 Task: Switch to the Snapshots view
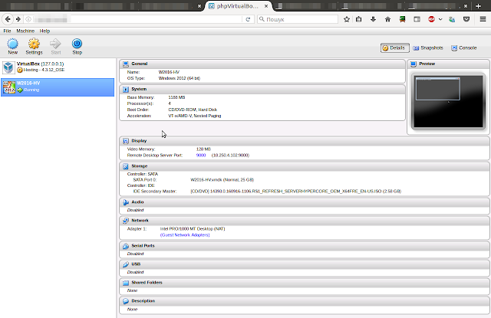point(427,48)
